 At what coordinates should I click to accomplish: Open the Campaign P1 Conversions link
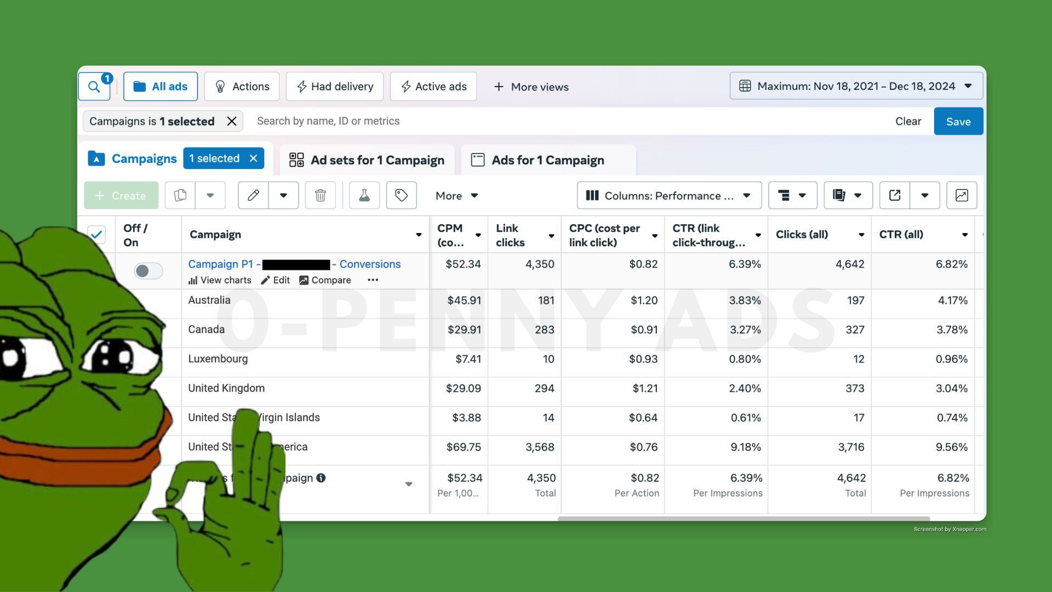pos(294,264)
